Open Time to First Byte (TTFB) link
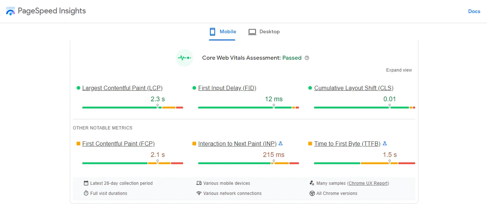The height and width of the screenshot is (209, 487). [347, 144]
